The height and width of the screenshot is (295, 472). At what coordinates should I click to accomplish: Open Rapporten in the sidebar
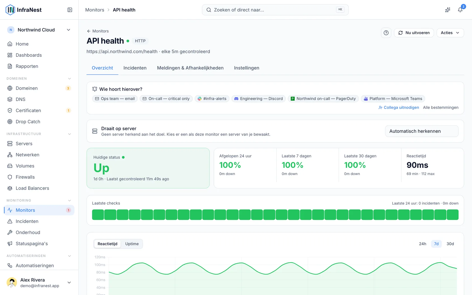click(x=39, y=66)
